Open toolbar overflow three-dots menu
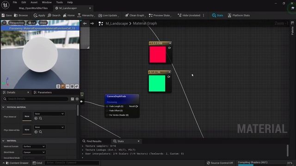This screenshot has width=296, height=166. pos(203,15)
